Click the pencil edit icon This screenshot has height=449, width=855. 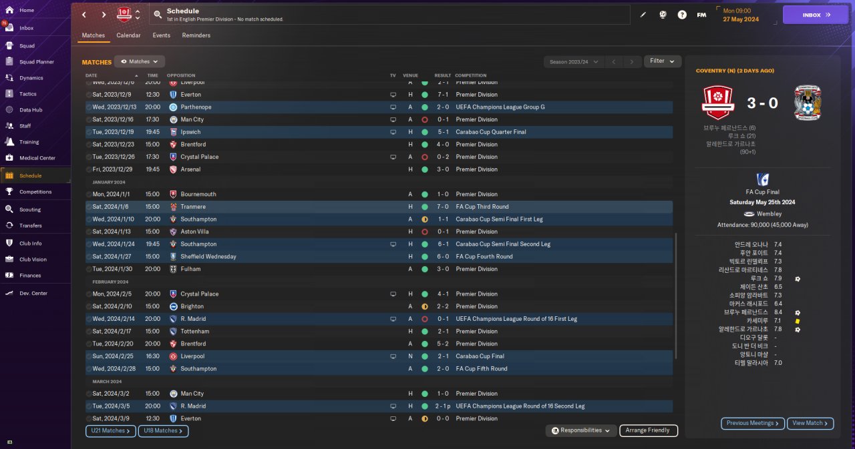coord(643,15)
